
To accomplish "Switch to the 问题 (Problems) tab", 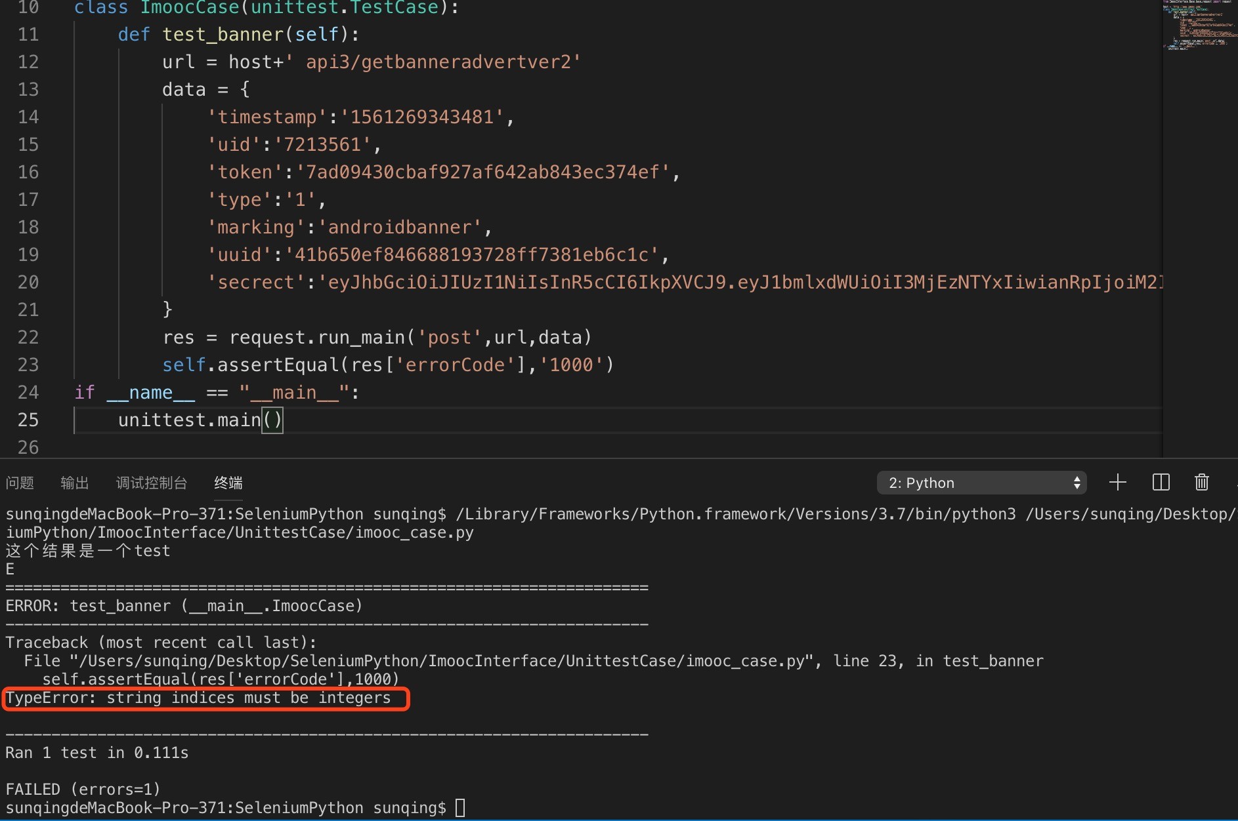I will (20, 483).
